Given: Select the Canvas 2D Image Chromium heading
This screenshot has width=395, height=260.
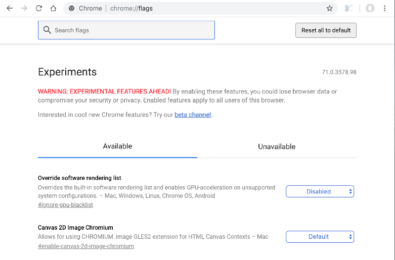Looking at the screenshot, I should tap(75, 228).
